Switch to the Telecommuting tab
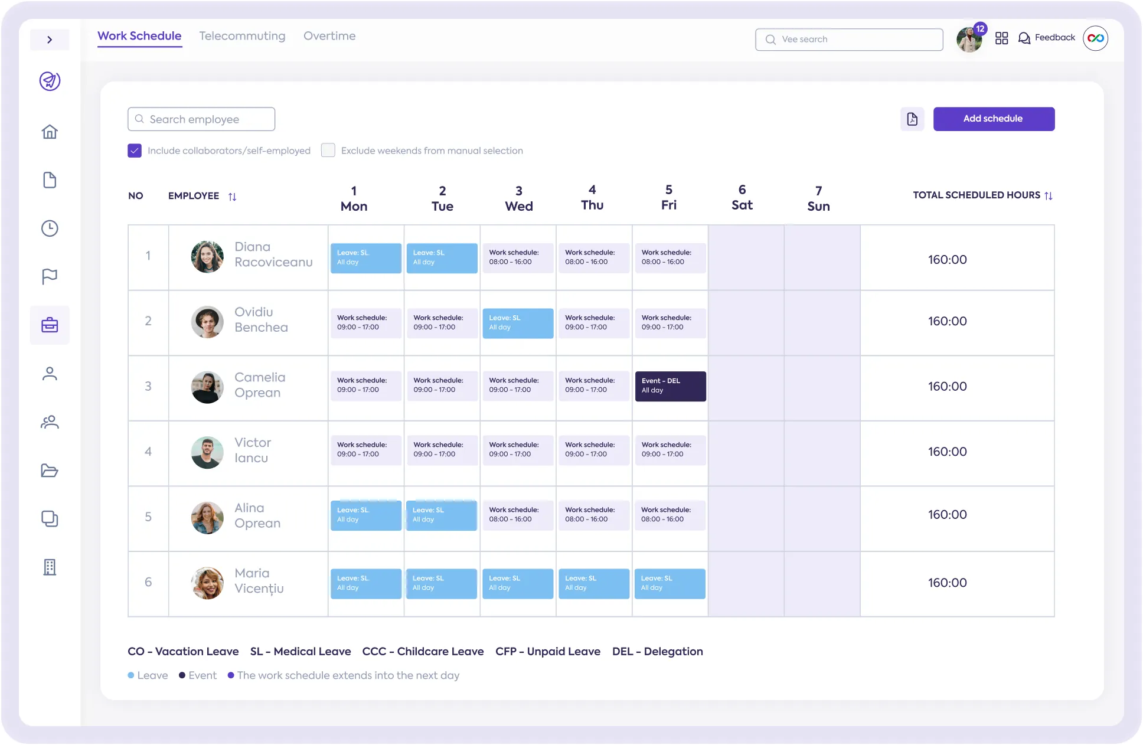1143x745 pixels. (242, 36)
